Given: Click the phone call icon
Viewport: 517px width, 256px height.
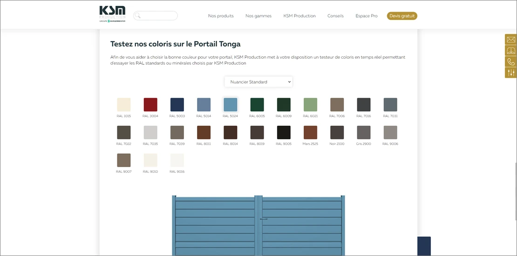Looking at the screenshot, I should [x=510, y=61].
